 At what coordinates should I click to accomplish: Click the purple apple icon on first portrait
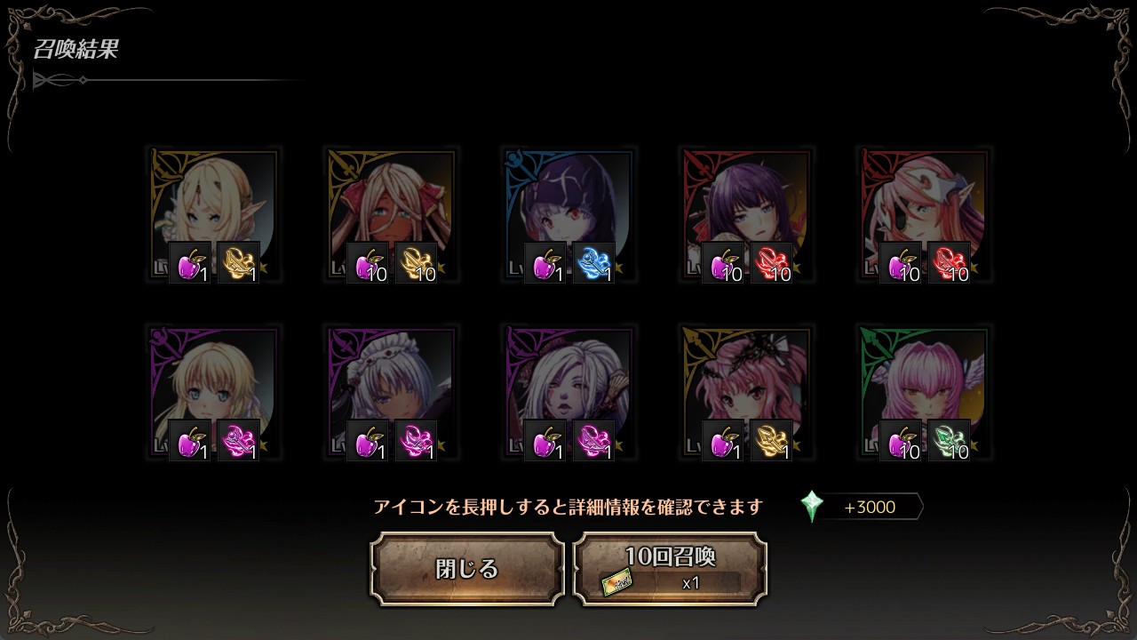[190, 263]
